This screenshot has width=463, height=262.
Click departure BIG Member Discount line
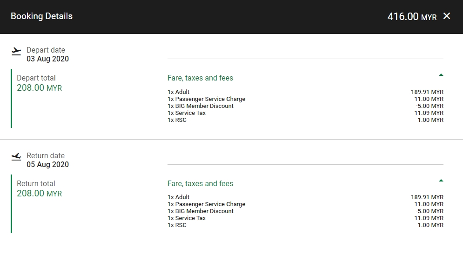(x=201, y=106)
